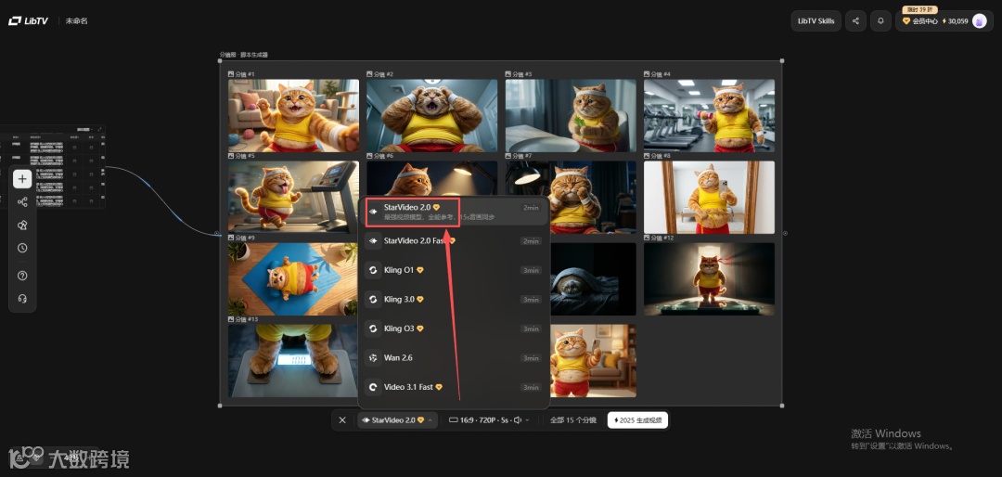Open the notifications bell

click(880, 21)
